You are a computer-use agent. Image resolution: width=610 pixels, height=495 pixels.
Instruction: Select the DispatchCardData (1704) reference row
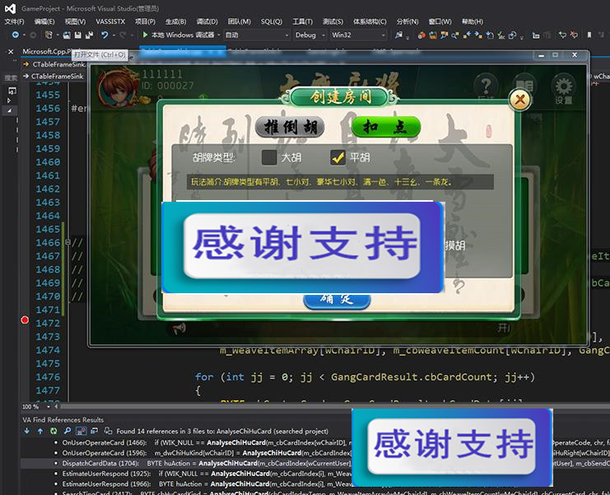pos(315,463)
